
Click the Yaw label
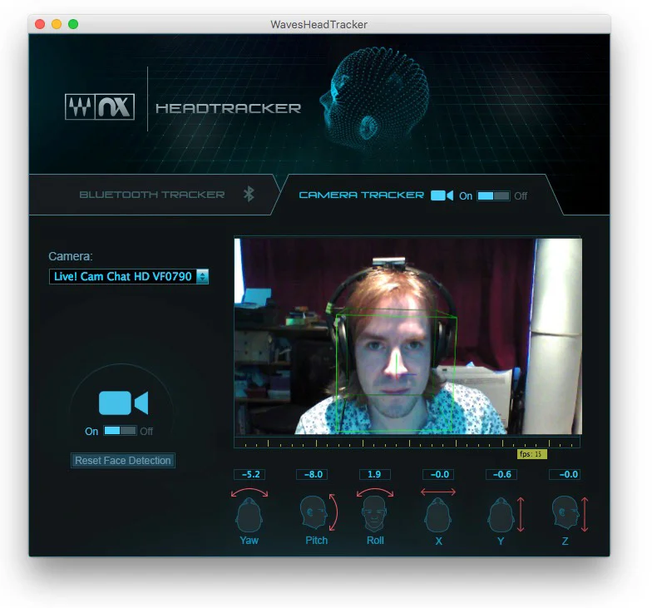(x=249, y=541)
